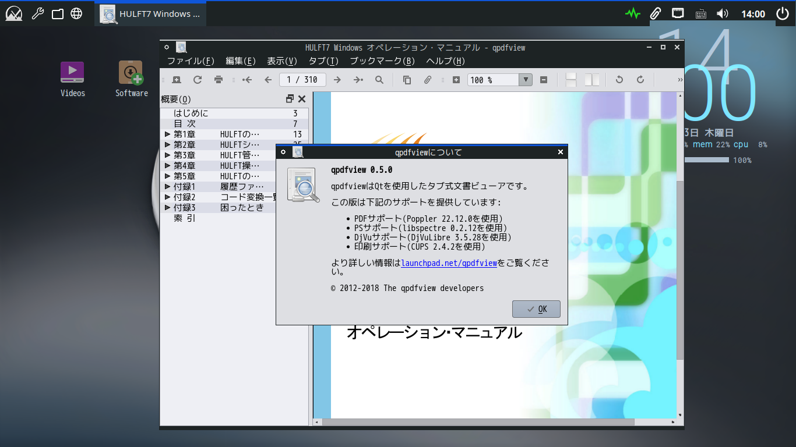The image size is (796, 447).
Task: Float the outline panel icon
Action: pos(290,99)
